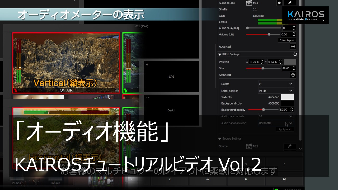
Task: Click the ME1 clapperboard icon in Source Settings
Action: [249, 146]
